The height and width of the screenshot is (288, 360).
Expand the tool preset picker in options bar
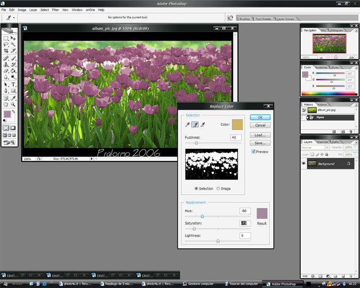(x=11, y=18)
